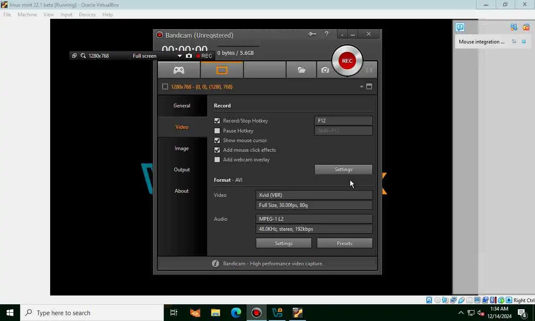
Task: Click the Type here to search box
Action: pyautogui.click(x=92, y=313)
